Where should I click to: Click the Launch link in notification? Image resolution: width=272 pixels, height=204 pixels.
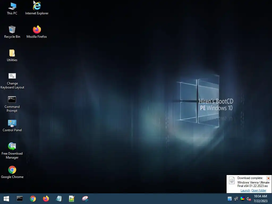pos(245,190)
